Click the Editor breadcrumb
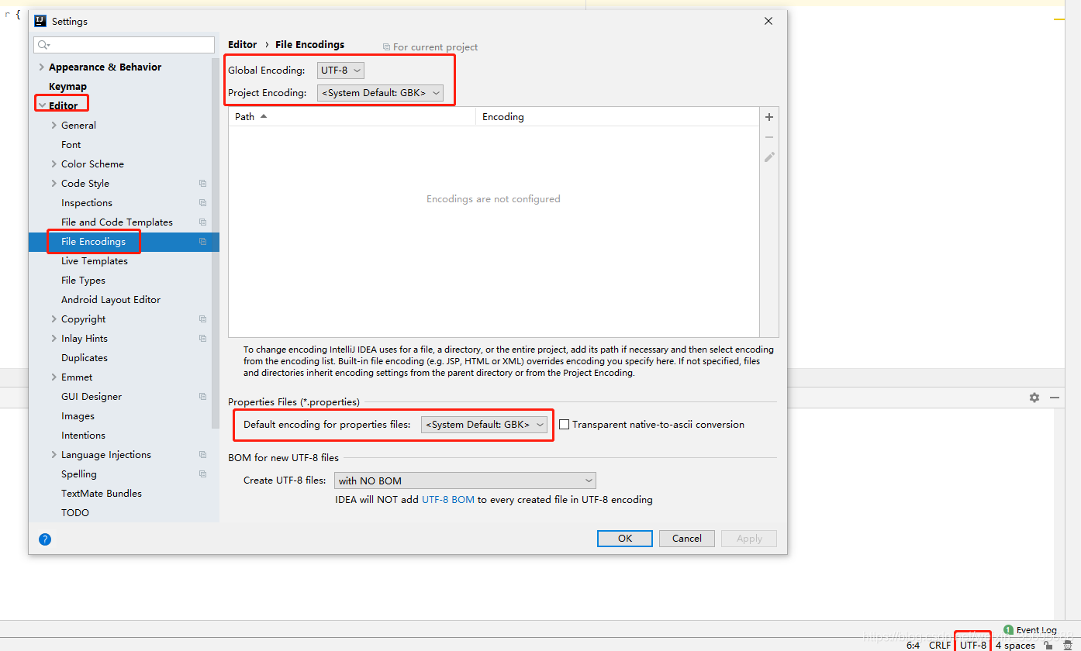Screen dimensions: 1081x651 242,45
